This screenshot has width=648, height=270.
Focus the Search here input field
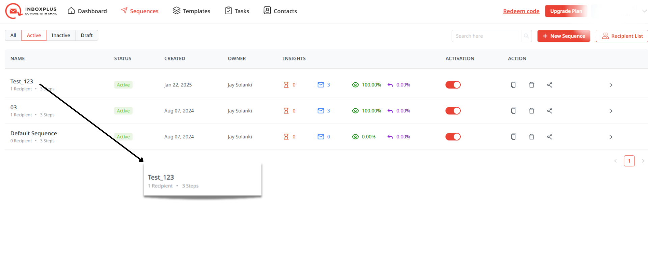pos(486,36)
